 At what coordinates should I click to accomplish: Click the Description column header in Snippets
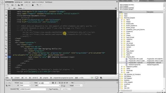click(155, 12)
